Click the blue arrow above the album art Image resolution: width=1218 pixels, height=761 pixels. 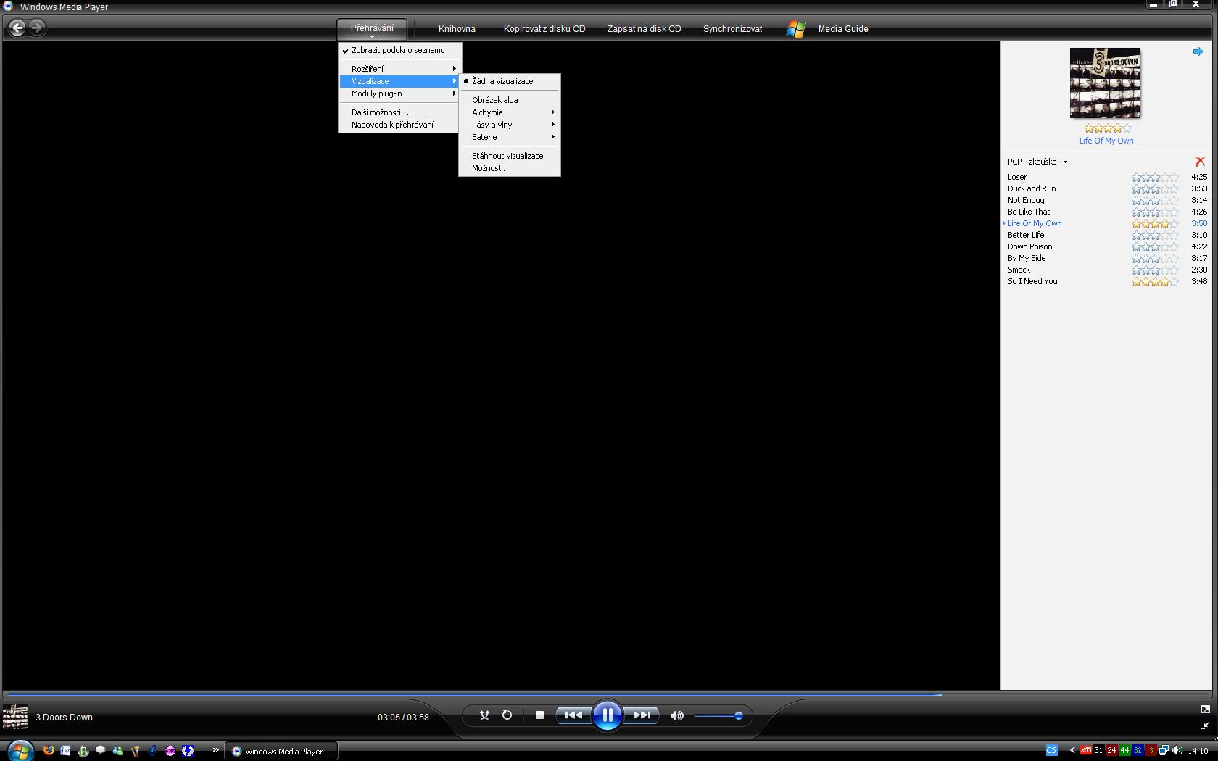[x=1198, y=51]
